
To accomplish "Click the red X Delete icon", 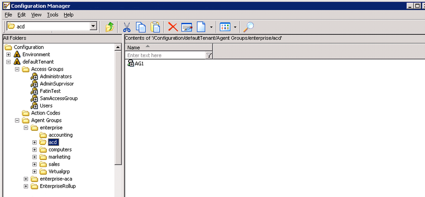I will point(173,27).
